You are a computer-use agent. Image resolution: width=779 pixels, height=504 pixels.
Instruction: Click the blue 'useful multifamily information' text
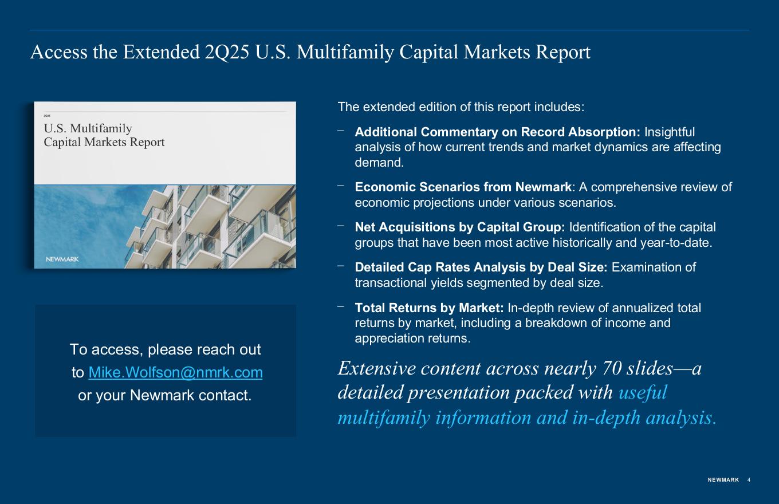(527, 405)
